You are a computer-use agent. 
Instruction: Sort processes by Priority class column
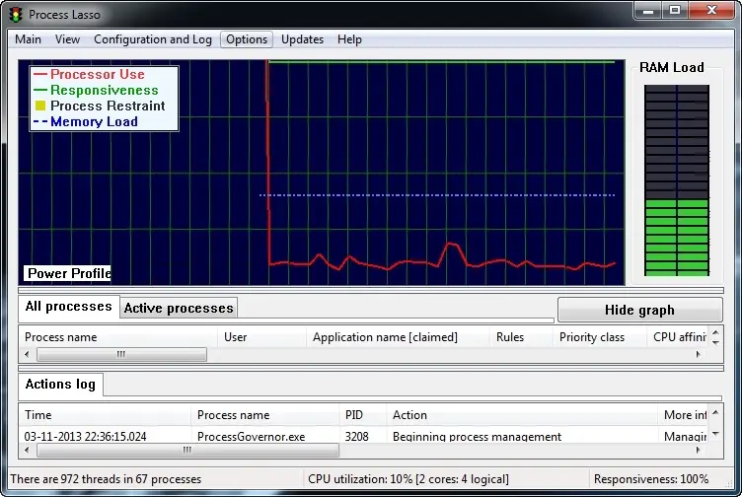[x=600, y=337]
